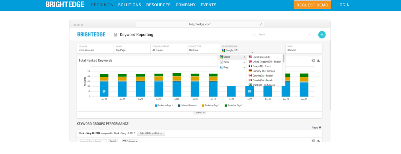Image resolution: width=401 pixels, height=154 pixels.
Task: Open the Events menu in the header
Action: point(209,5)
